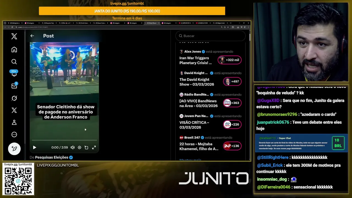Switch to the Kauan Costa X tab

coord(101,23)
